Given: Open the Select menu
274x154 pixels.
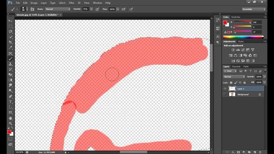Looking at the screenshot, I should pos(62,3).
